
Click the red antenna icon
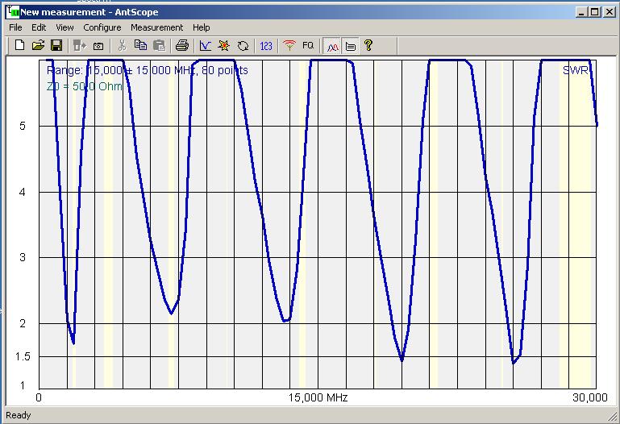coord(289,46)
